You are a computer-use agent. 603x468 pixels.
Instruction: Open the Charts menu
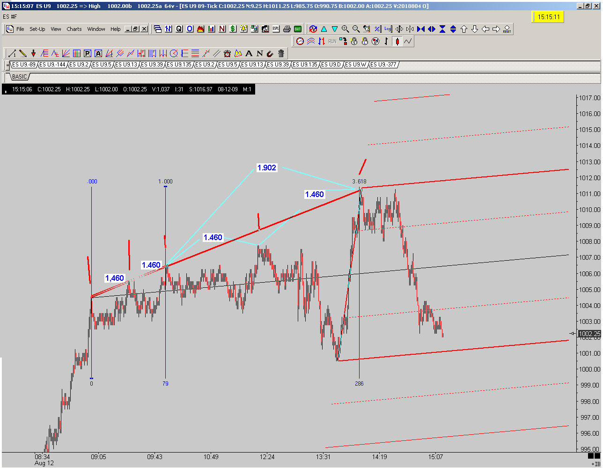pos(74,29)
